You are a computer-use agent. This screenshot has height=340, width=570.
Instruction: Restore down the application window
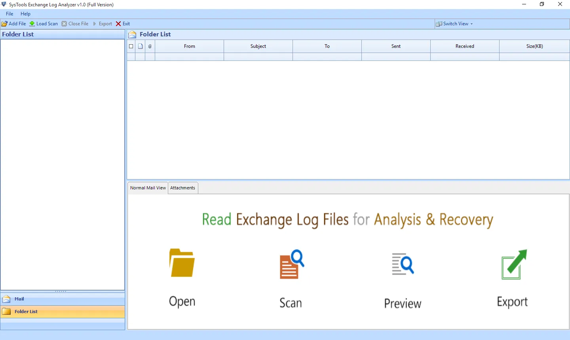[542, 4]
